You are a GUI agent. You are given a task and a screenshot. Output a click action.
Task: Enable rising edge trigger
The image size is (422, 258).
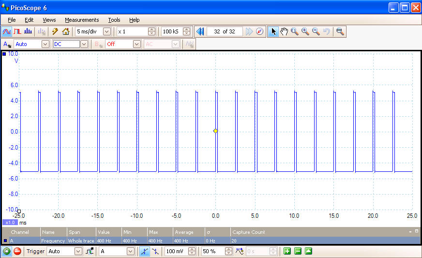[143, 251]
